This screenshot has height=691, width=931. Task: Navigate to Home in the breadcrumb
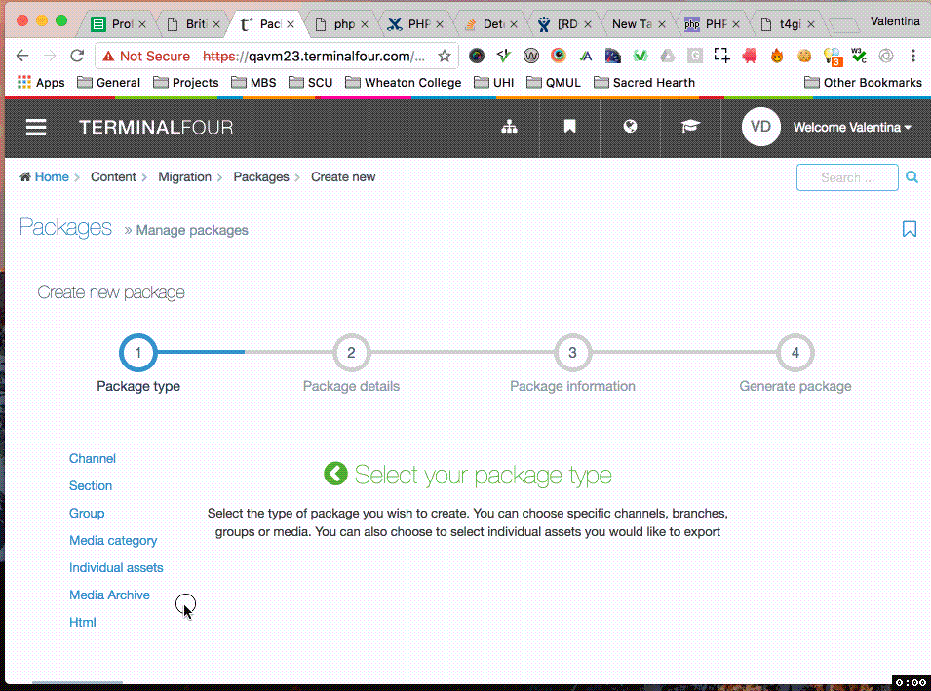tap(51, 177)
